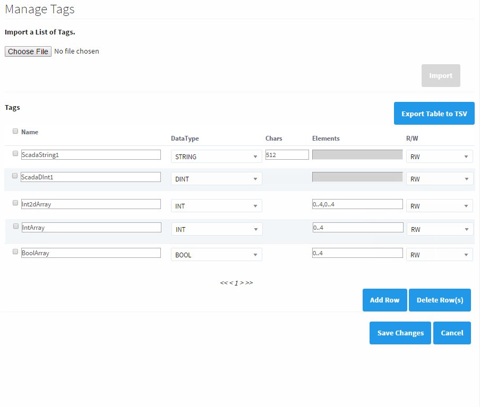This screenshot has width=480, height=407.
Task: Click the Int2dArray name field
Action: click(90, 204)
